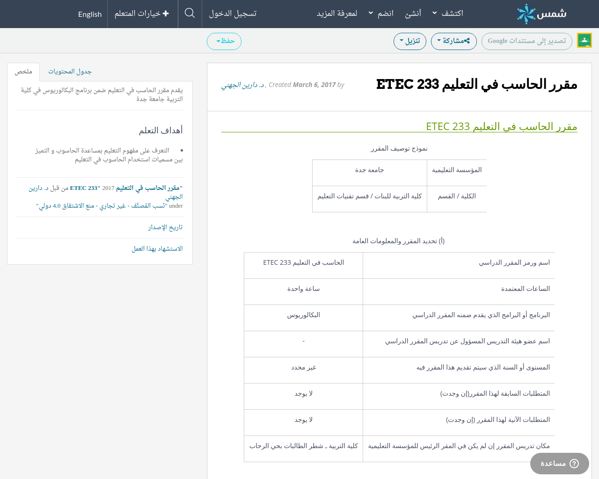Click the date March 6, 2017

(314, 85)
